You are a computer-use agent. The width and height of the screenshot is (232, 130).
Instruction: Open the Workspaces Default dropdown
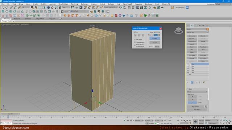(x=223, y=4)
